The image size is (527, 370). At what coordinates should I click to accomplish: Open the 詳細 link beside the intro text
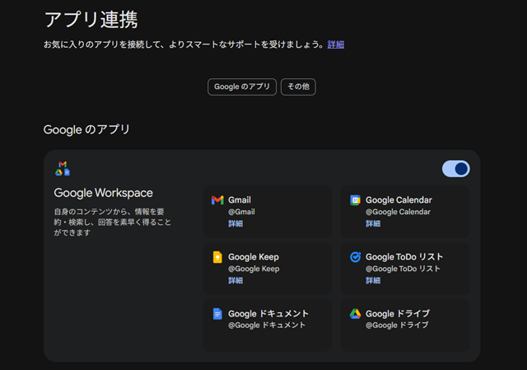point(336,44)
